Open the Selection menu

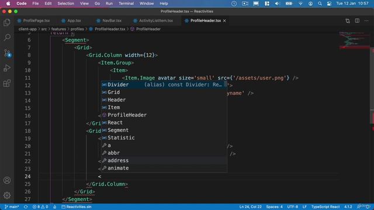(x=66, y=3)
